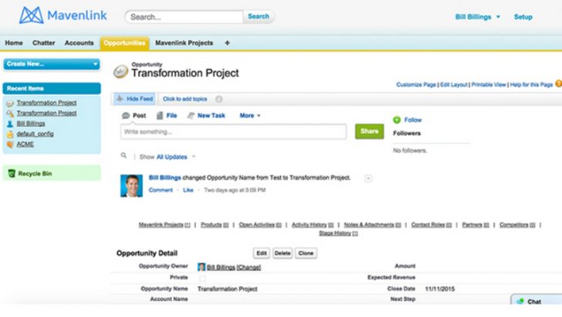Click the owner photo icon next to Bill Billings
The width and height of the screenshot is (562, 317).
coord(201,267)
